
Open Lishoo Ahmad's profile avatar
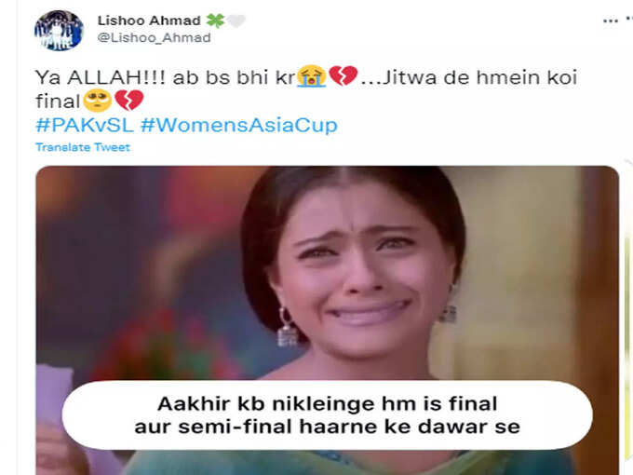point(59,31)
